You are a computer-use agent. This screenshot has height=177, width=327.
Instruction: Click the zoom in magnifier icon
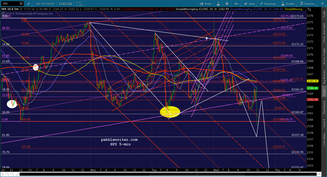pyautogui.click(x=8, y=174)
